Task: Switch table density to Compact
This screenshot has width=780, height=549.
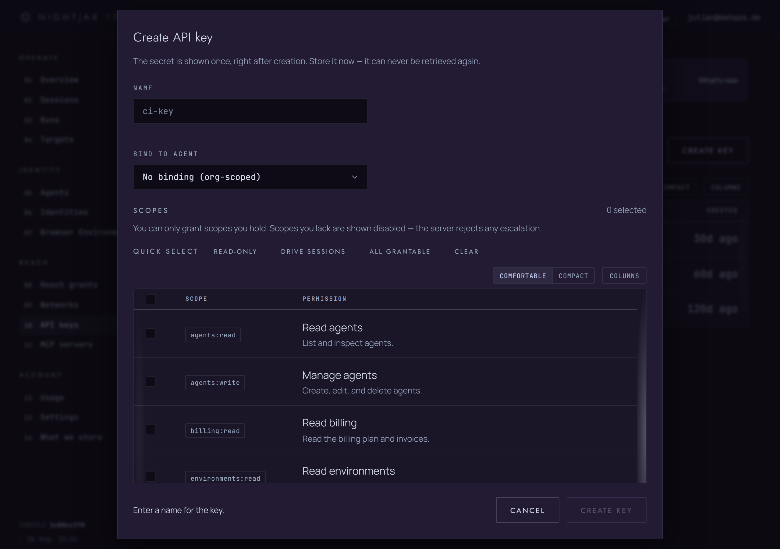Action: pos(573,275)
